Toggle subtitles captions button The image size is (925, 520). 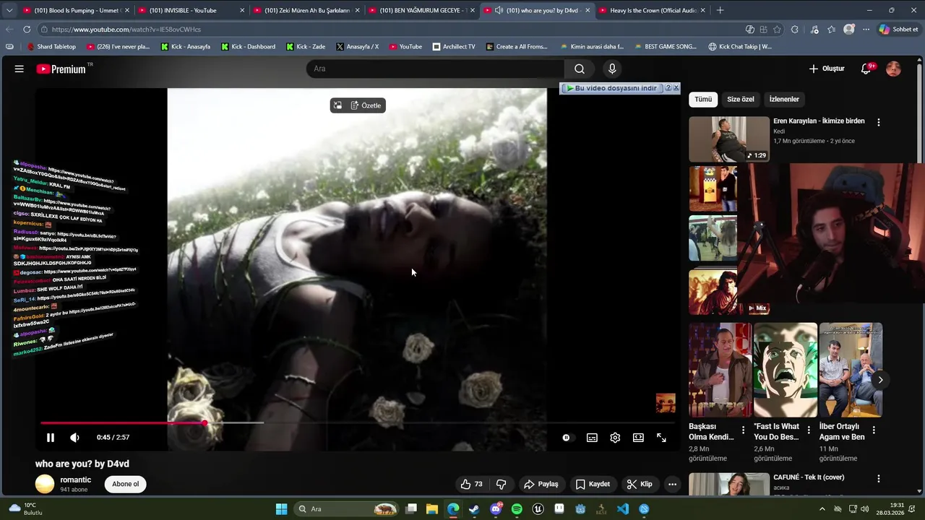pyautogui.click(x=592, y=438)
